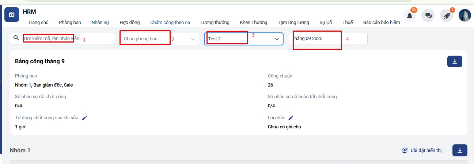Open the user profile avatar
474x164 pixels.
point(464,16)
